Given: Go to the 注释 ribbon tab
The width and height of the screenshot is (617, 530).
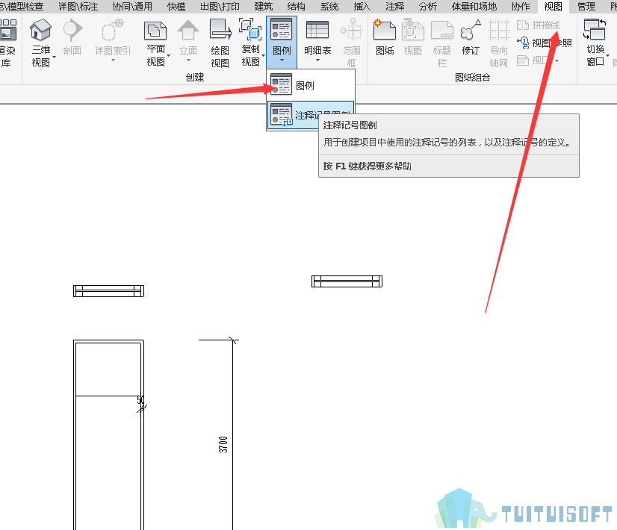Looking at the screenshot, I should (x=394, y=6).
